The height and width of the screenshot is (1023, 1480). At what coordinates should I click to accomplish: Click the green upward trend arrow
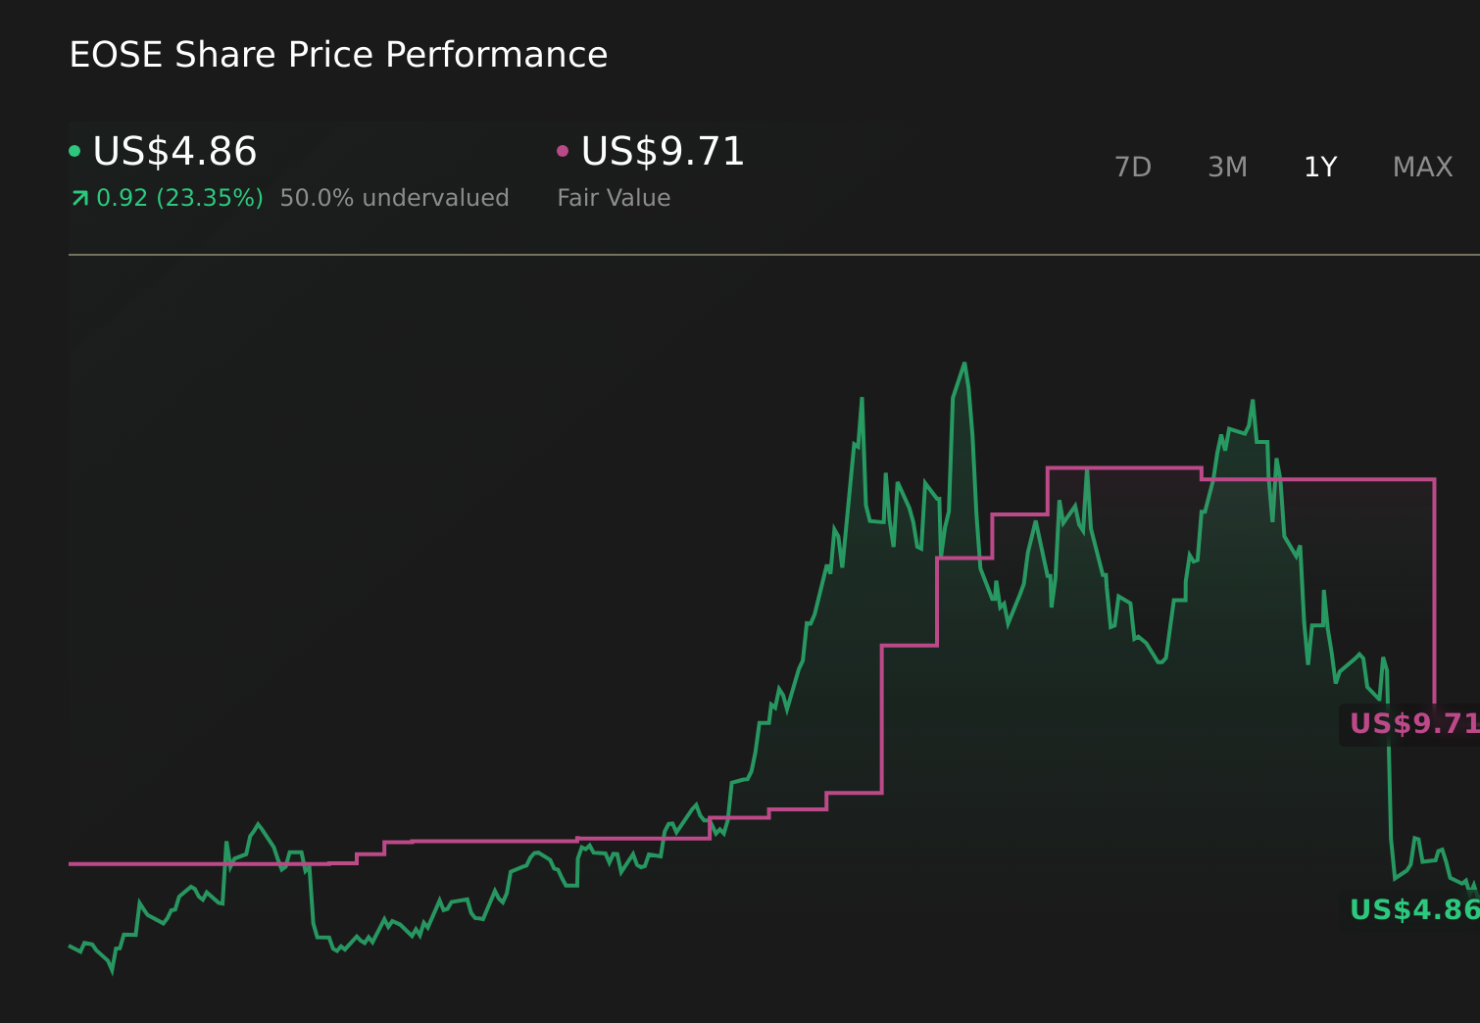(78, 197)
